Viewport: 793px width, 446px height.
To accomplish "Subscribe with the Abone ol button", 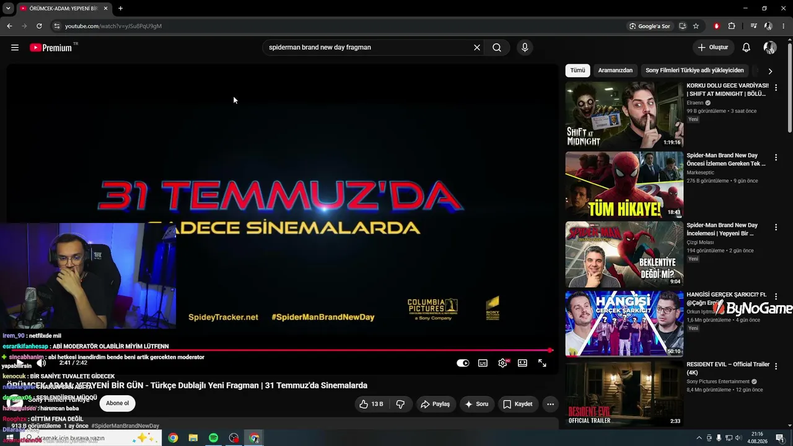I will coord(117,403).
